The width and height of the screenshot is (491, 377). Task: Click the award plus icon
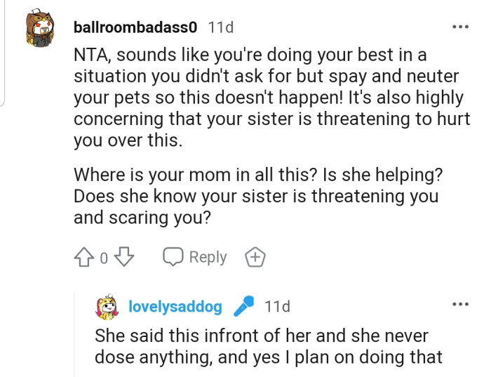255,258
